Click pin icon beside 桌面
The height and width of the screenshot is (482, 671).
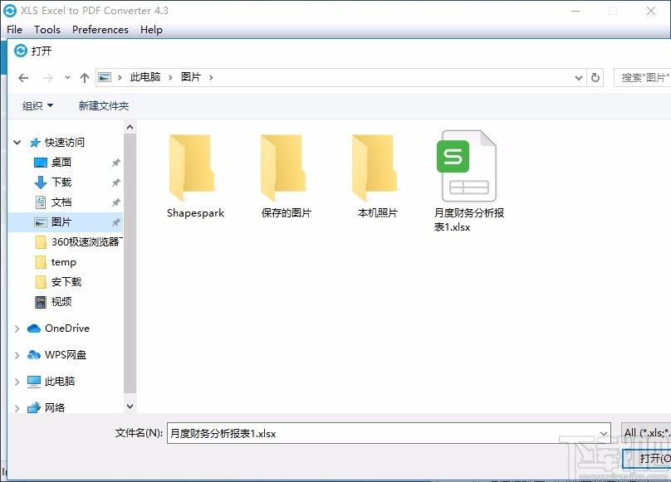[116, 163]
